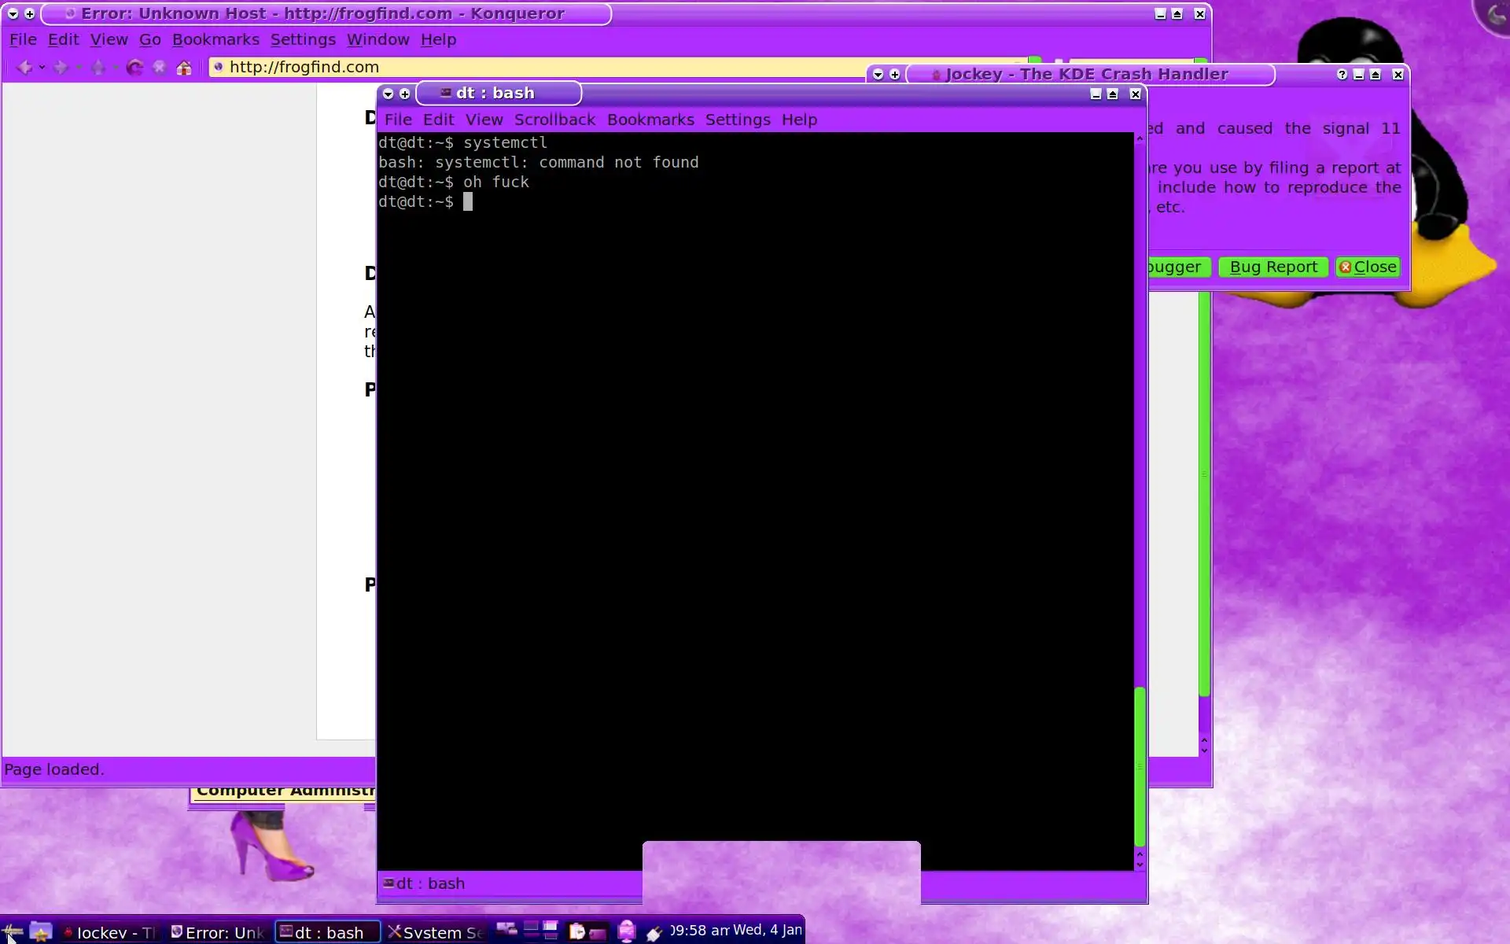This screenshot has width=1510, height=944.
Task: Open the window menu dropdown on Jockey titlebar
Action: click(878, 75)
